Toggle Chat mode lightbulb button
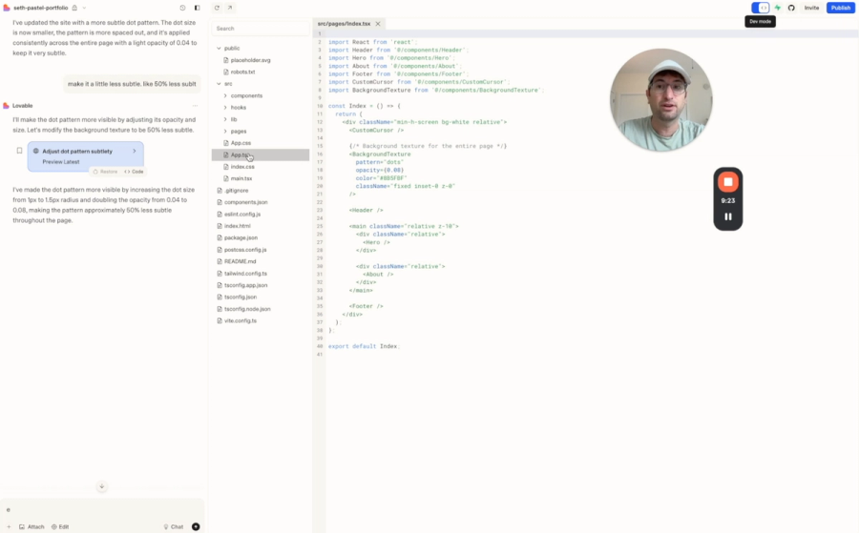This screenshot has height=533, width=859. tap(174, 527)
